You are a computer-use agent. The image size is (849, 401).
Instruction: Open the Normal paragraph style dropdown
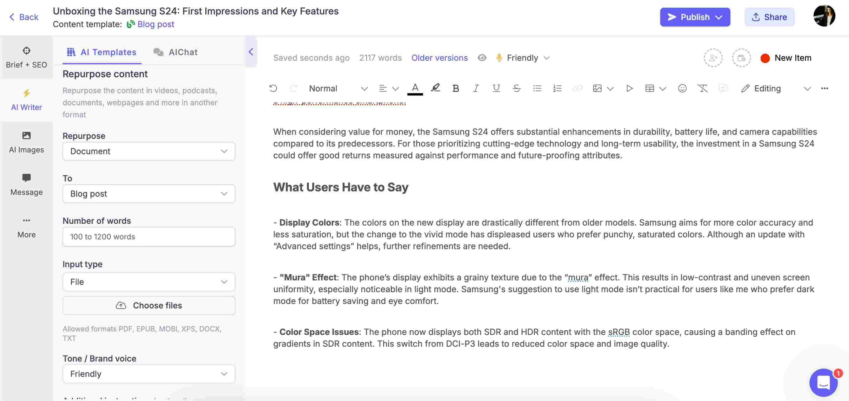[x=338, y=88]
